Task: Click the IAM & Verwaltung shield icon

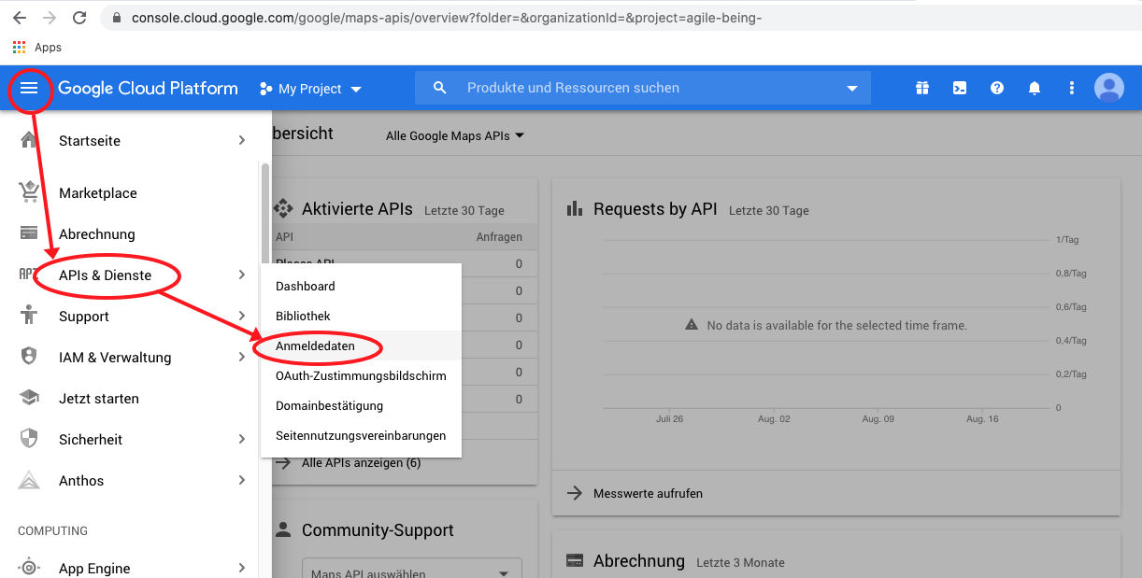Action: [x=29, y=357]
